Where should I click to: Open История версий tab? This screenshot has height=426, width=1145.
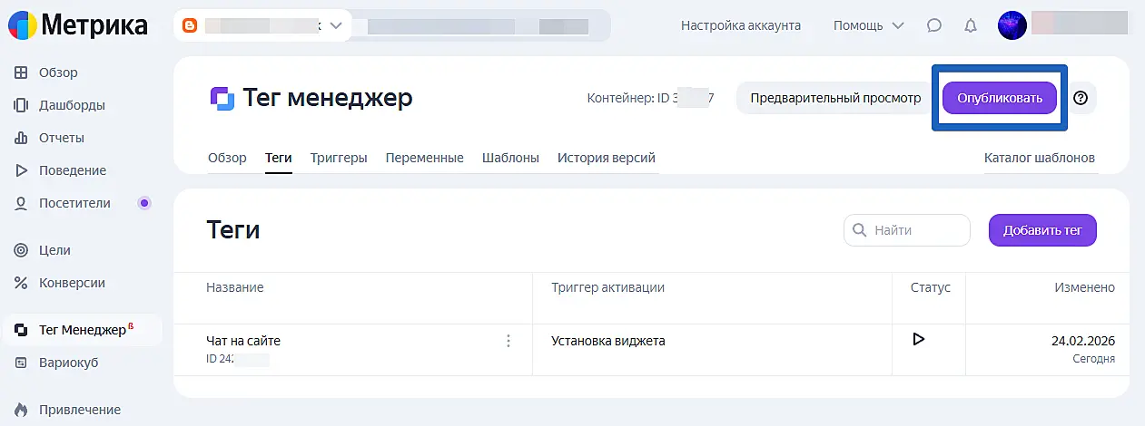click(606, 158)
